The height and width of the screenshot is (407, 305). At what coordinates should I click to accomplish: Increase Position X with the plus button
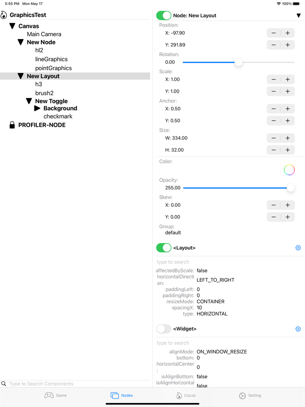(288, 33)
